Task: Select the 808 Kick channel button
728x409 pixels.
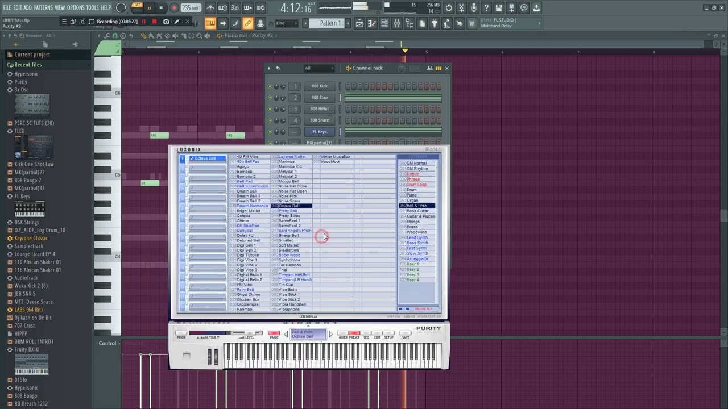Action: [x=320, y=86]
